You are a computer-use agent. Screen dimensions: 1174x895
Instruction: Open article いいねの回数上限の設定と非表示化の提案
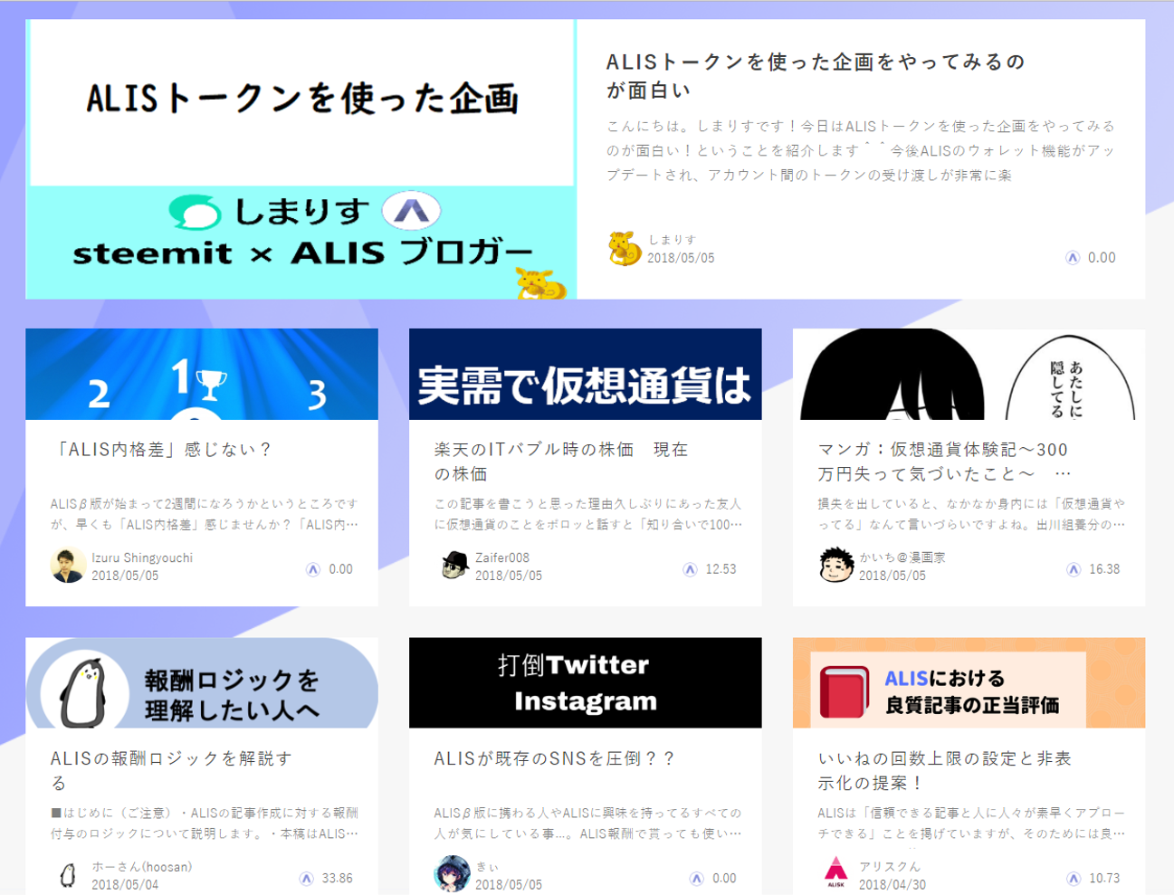click(945, 770)
